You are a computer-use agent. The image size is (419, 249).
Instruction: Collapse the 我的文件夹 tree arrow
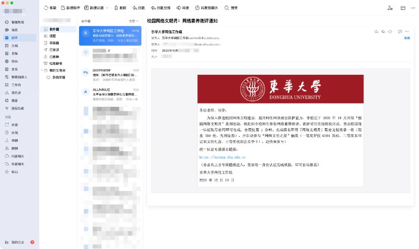tap(42, 71)
